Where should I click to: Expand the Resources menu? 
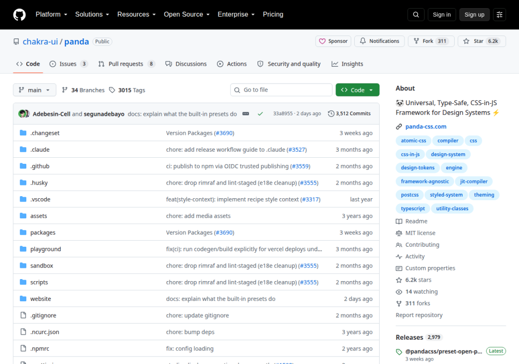(x=136, y=15)
